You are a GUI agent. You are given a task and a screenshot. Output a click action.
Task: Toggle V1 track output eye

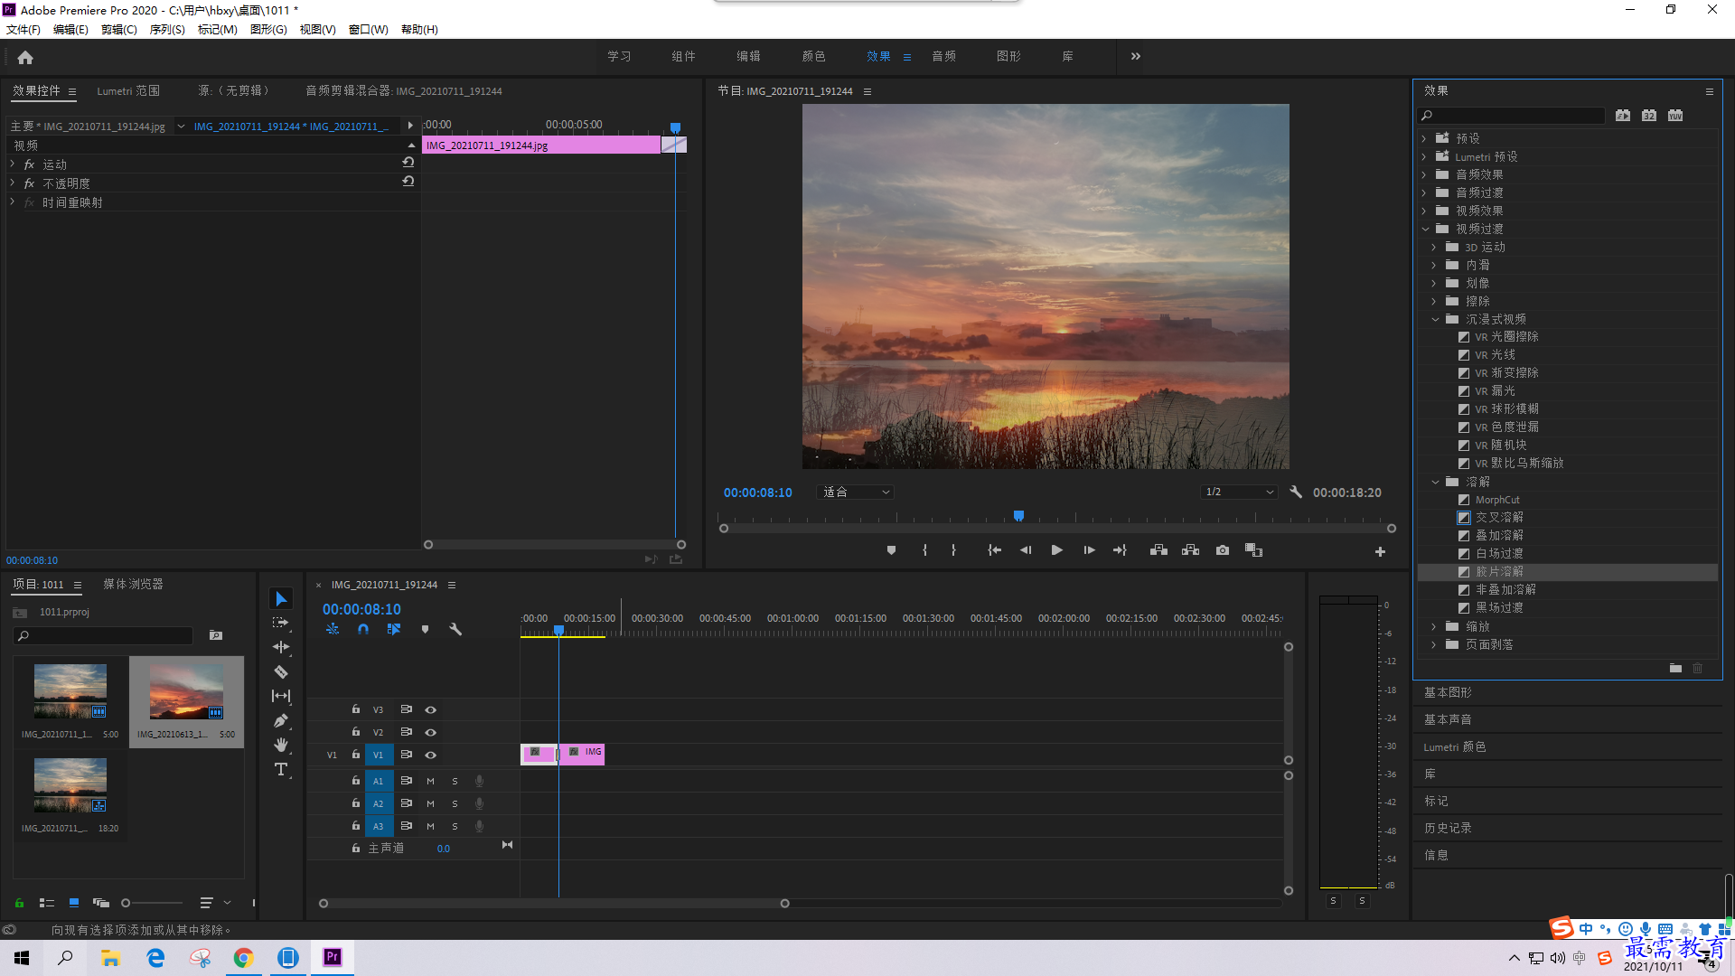pos(431,755)
